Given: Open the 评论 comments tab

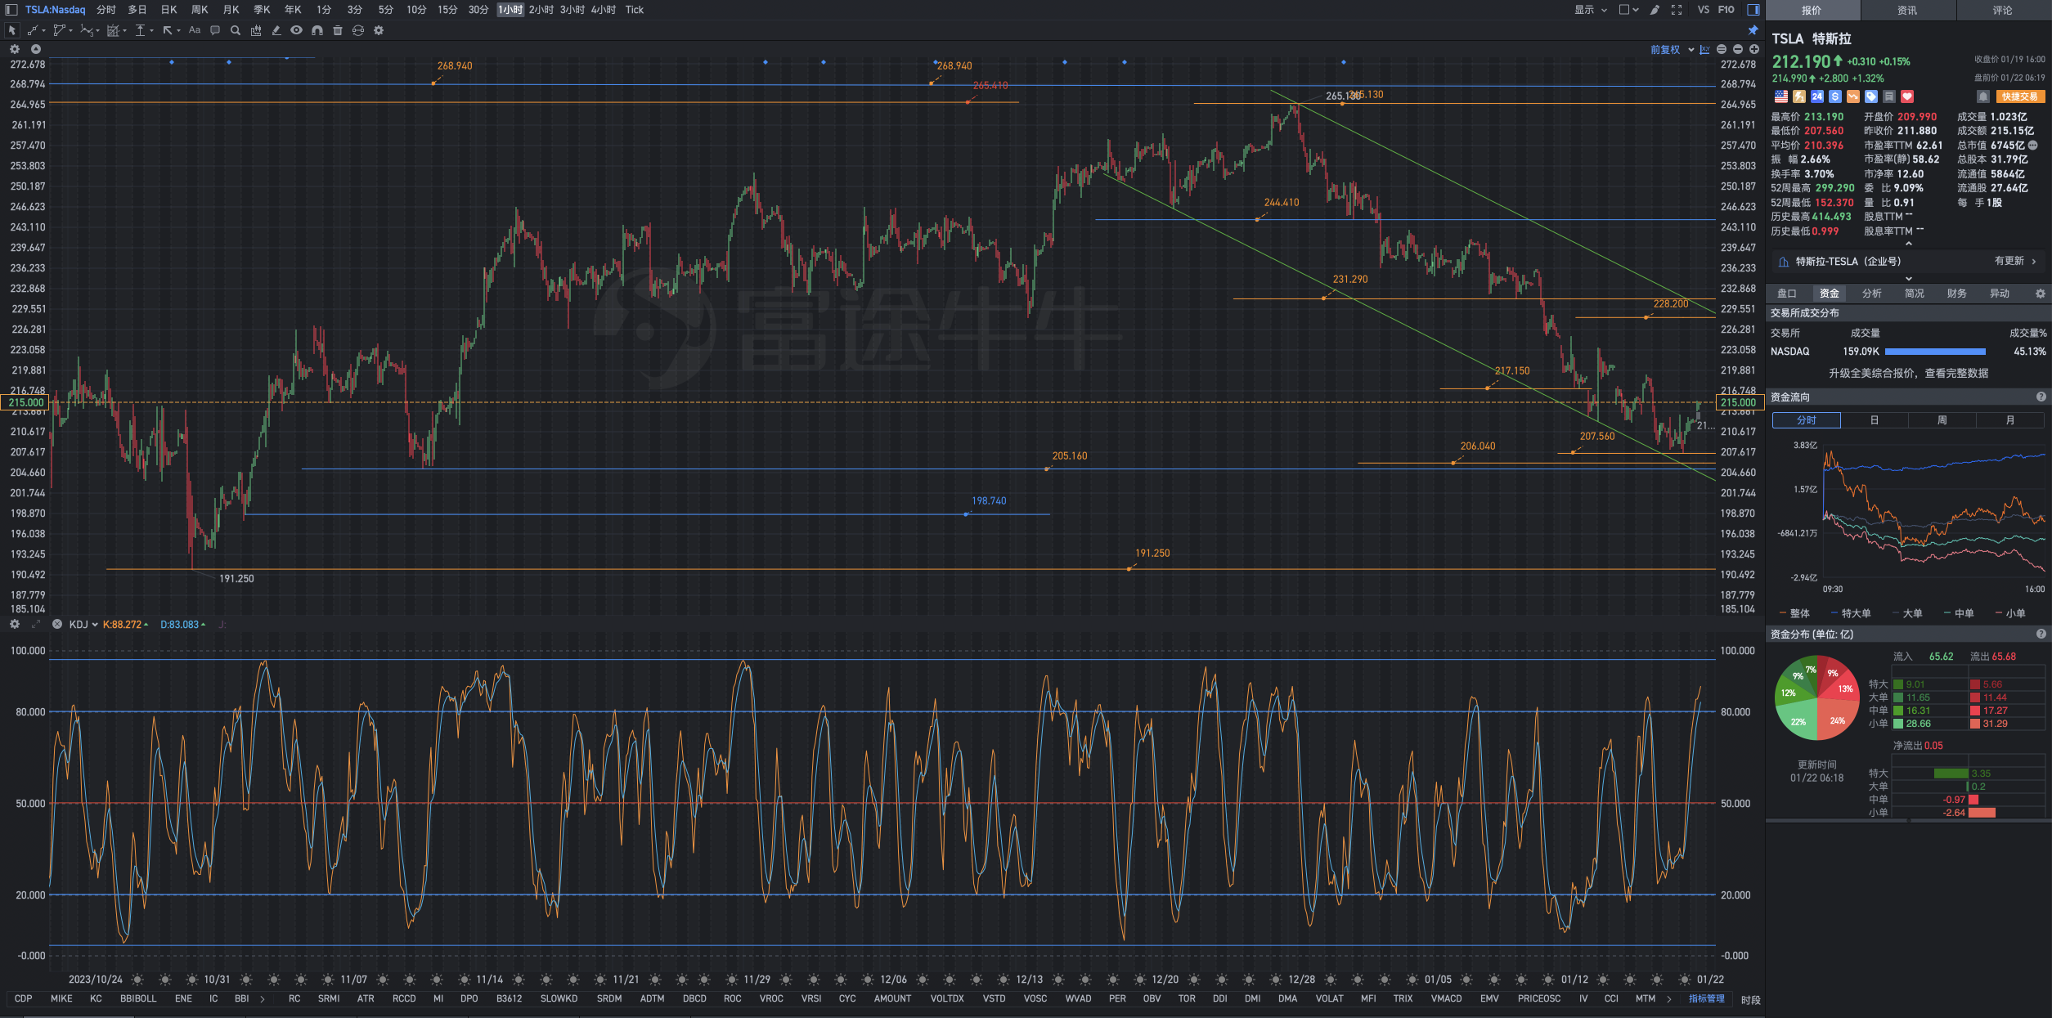Looking at the screenshot, I should click(x=2003, y=11).
